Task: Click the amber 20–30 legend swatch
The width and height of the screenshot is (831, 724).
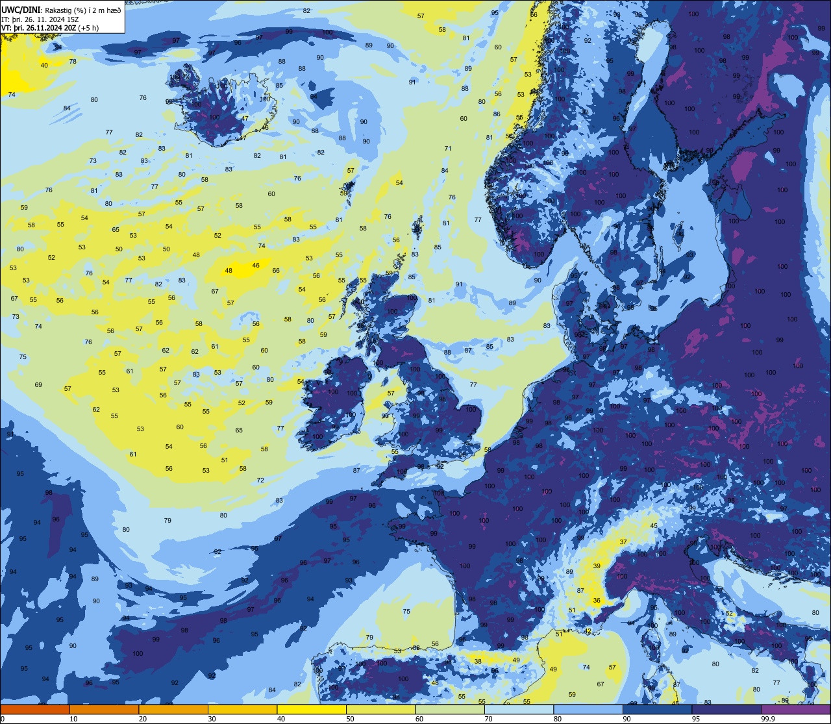Action: click(x=173, y=709)
